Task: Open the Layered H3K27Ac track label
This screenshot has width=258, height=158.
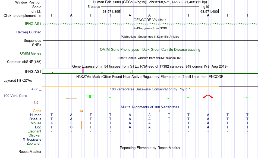Action: (x=18, y=80)
